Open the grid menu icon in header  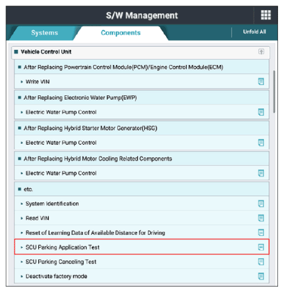coord(266,15)
